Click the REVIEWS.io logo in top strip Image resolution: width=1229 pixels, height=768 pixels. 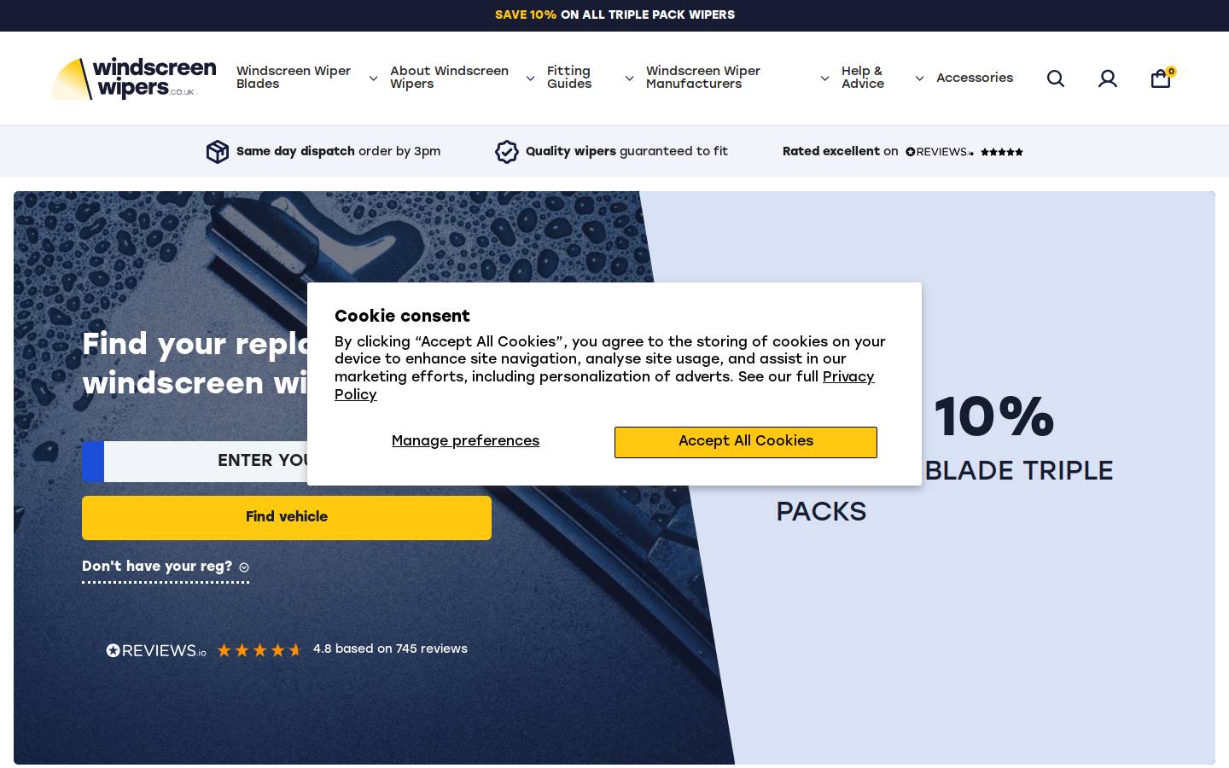pyautogui.click(x=940, y=152)
